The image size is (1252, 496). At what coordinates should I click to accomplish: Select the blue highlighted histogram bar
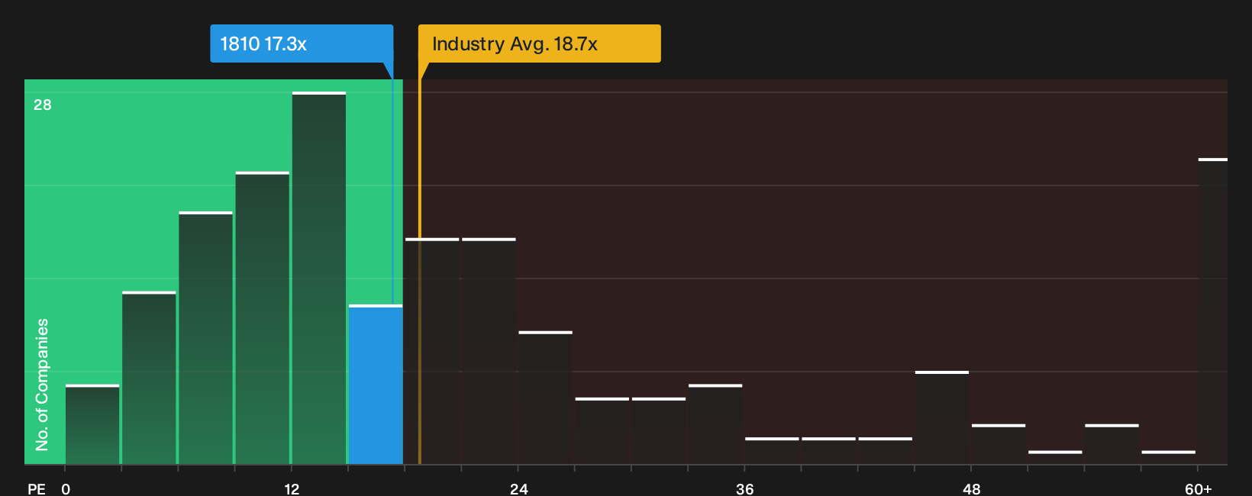[x=376, y=385]
